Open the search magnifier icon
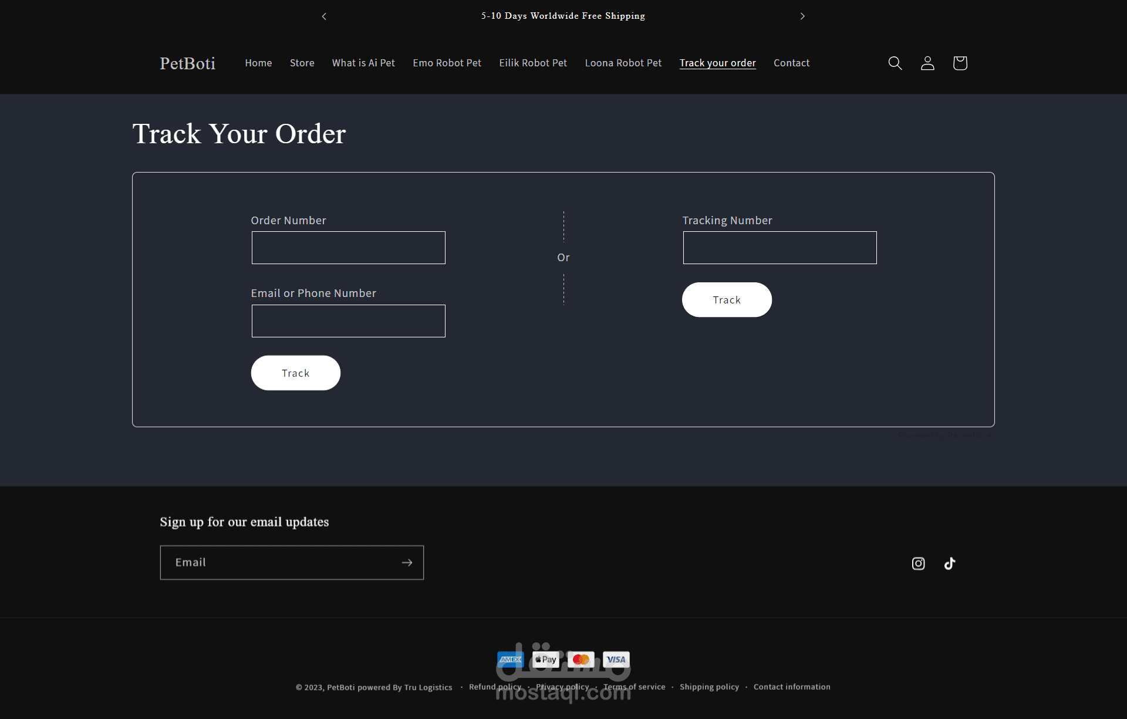The width and height of the screenshot is (1127, 719). 895,63
